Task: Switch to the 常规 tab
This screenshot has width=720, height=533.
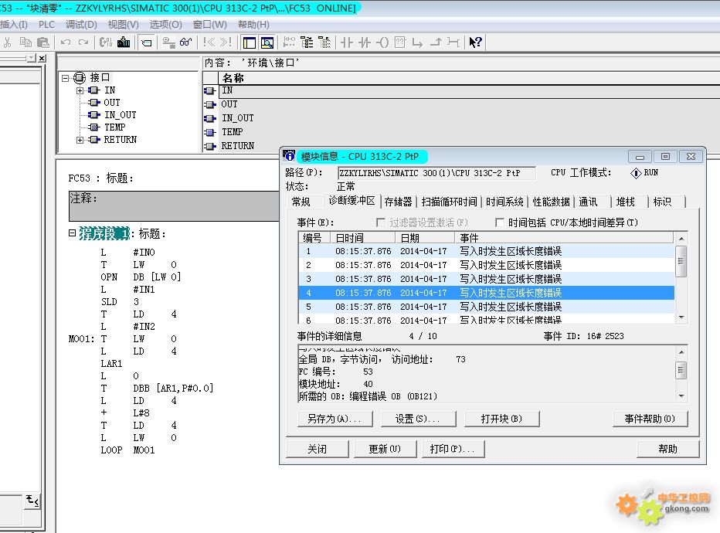Action: (301, 202)
